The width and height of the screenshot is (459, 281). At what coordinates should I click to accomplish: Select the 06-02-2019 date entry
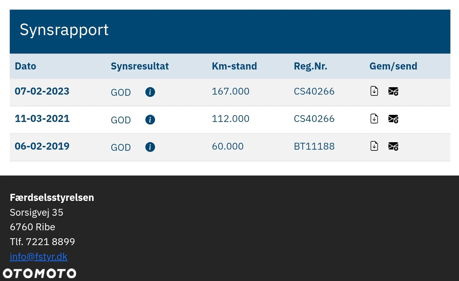click(42, 146)
